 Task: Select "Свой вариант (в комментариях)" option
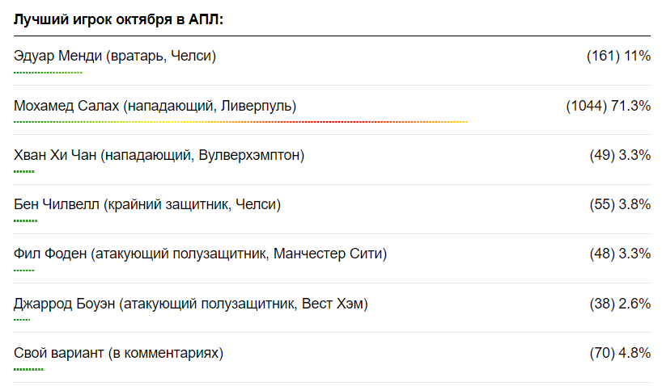[118, 353]
